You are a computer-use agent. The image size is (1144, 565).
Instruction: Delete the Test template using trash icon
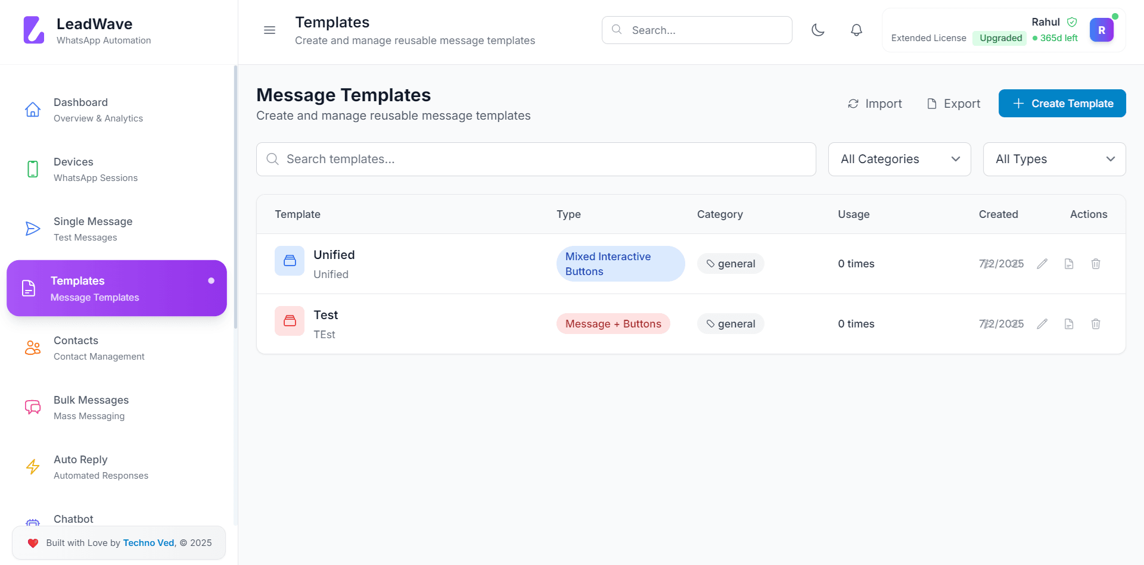pyautogui.click(x=1096, y=324)
